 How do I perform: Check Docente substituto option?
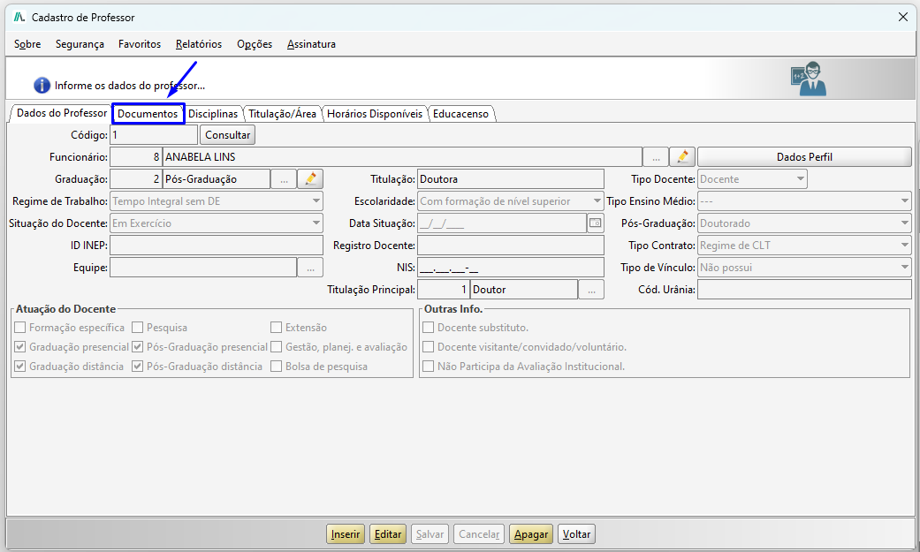[429, 328]
